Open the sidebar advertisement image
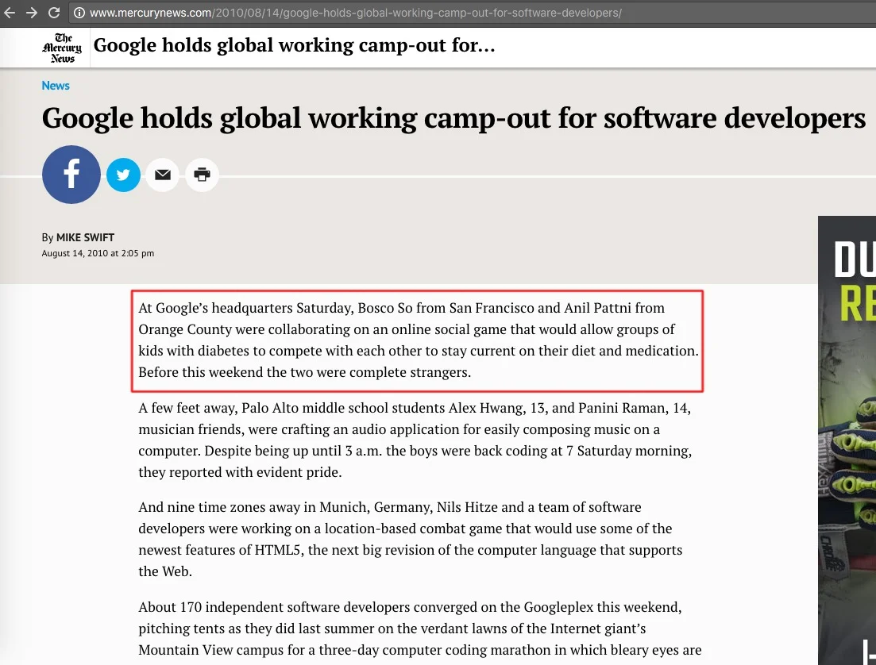The width and height of the screenshot is (876, 665). pyautogui.click(x=847, y=440)
